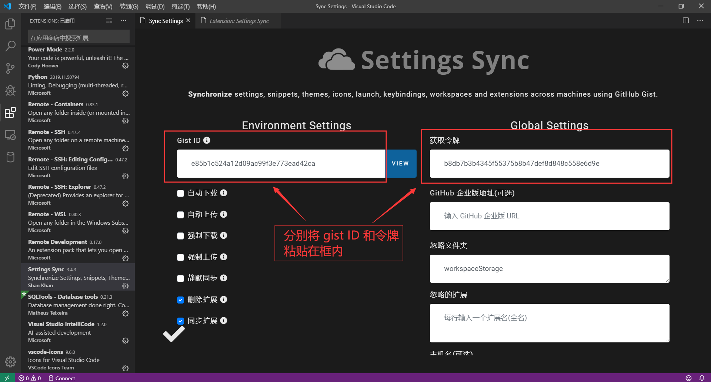Enable the 强制上传 checkbox
This screenshot has width=711, height=382.
[181, 257]
